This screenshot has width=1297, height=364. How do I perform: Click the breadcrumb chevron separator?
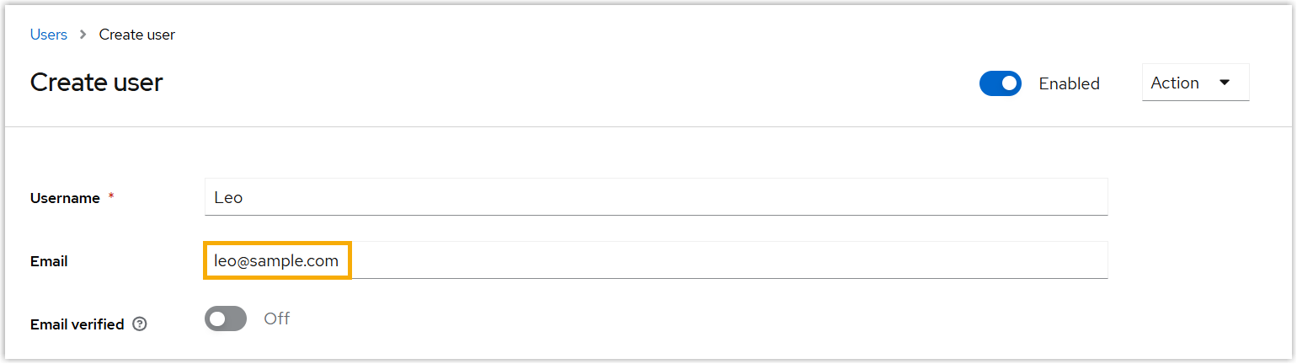point(83,35)
